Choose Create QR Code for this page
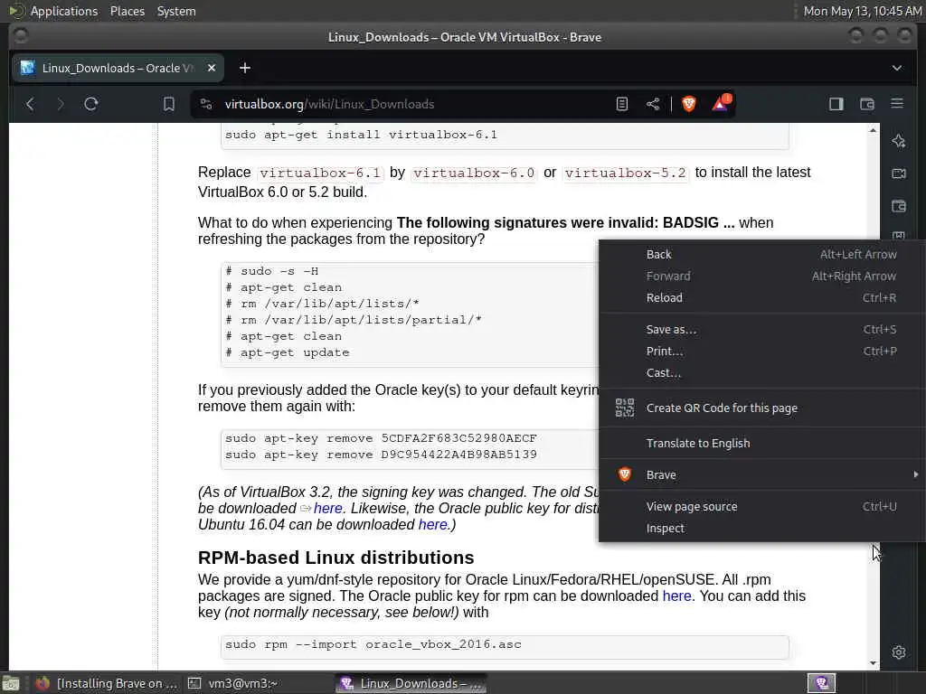The height and width of the screenshot is (694, 926). (x=761, y=408)
